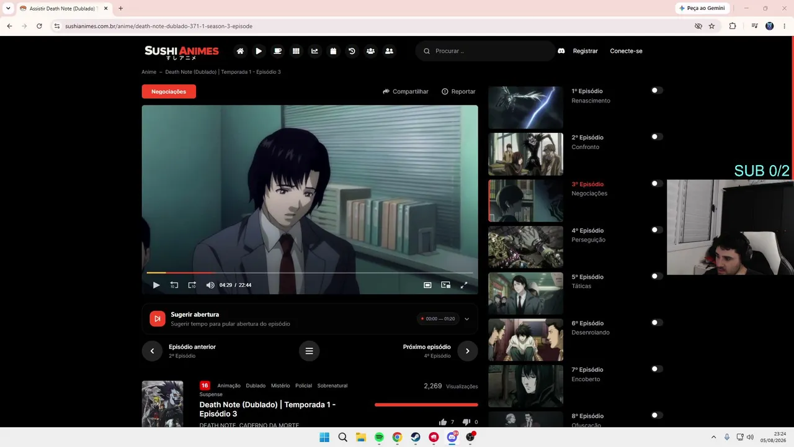Toggle the watched switch for 5º Episódio
This screenshot has width=794, height=447.
657,276
